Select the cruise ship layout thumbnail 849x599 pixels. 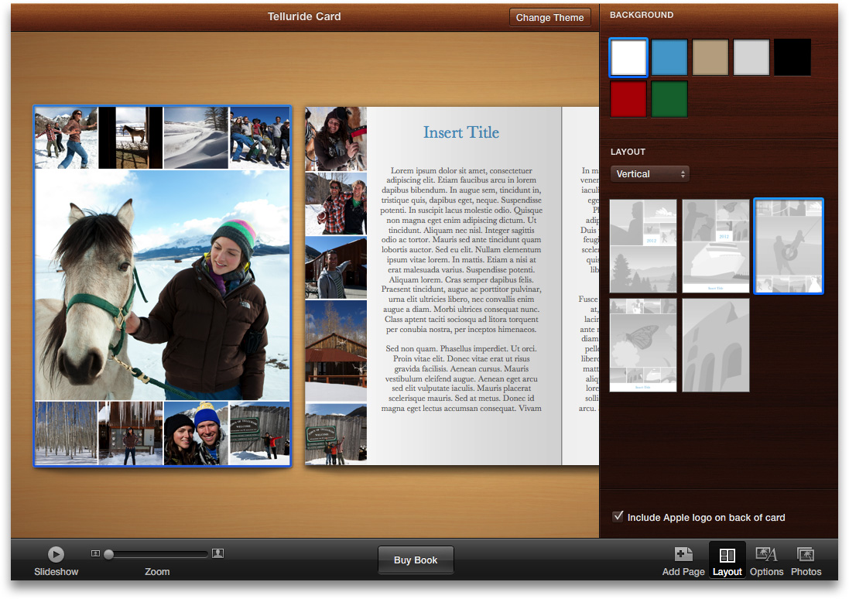(x=716, y=246)
